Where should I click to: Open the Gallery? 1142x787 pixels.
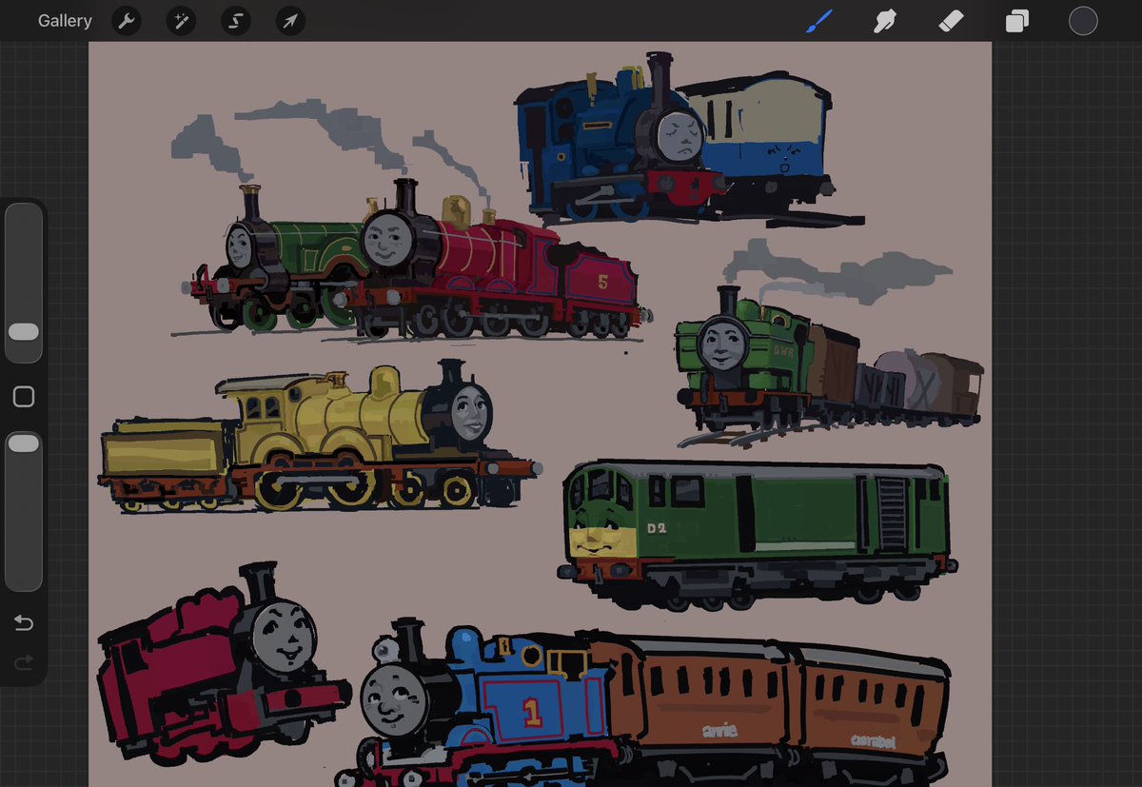[x=65, y=21]
